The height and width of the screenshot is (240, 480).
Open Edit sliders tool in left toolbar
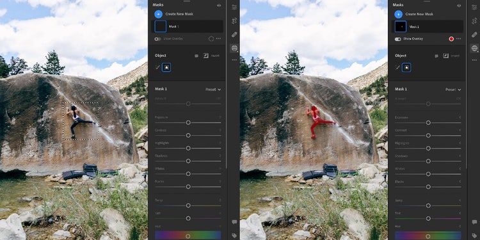pyautogui.click(x=234, y=7)
